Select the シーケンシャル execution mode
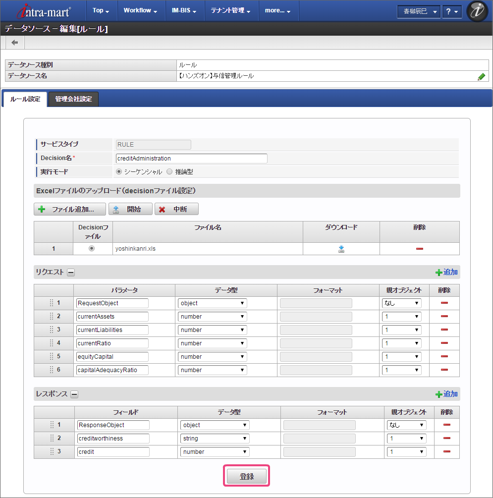This screenshot has width=493, height=498. click(x=119, y=172)
